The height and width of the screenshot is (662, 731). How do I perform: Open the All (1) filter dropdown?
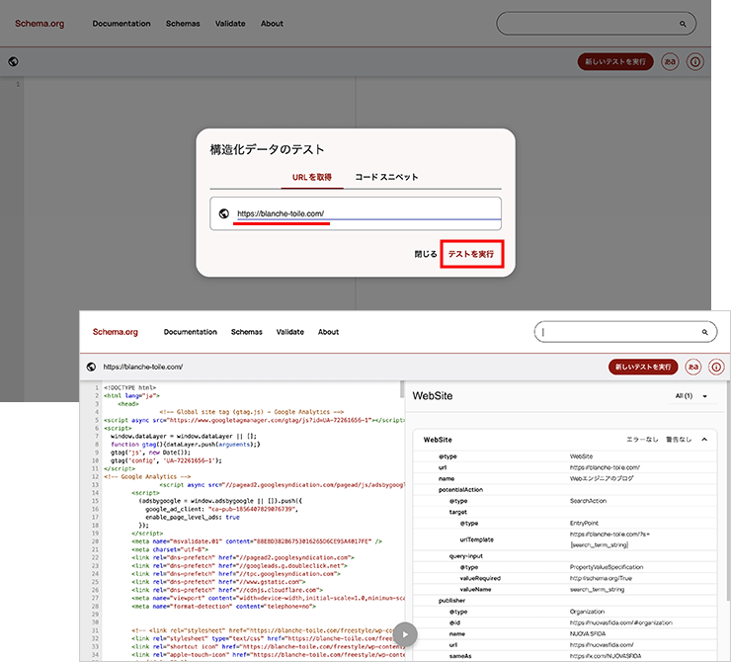coord(691,396)
